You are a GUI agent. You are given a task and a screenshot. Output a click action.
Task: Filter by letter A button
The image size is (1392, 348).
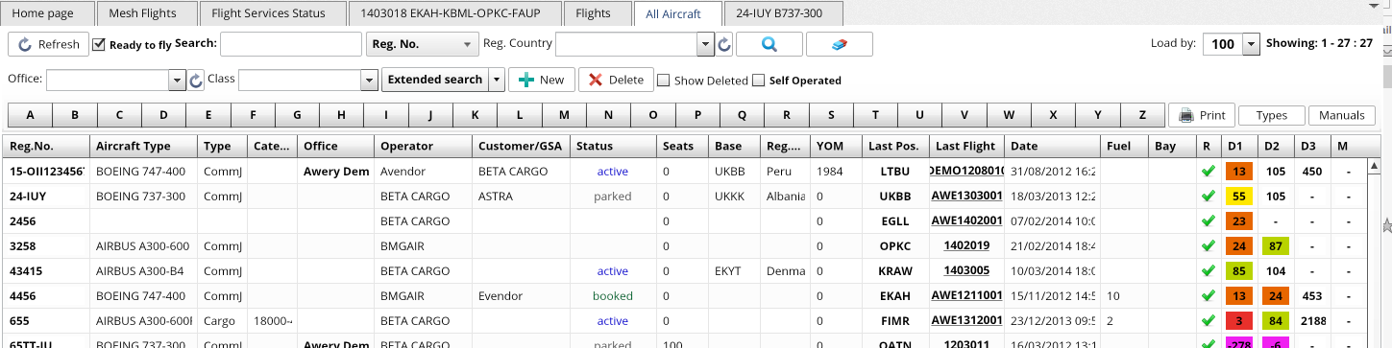pyautogui.click(x=31, y=115)
